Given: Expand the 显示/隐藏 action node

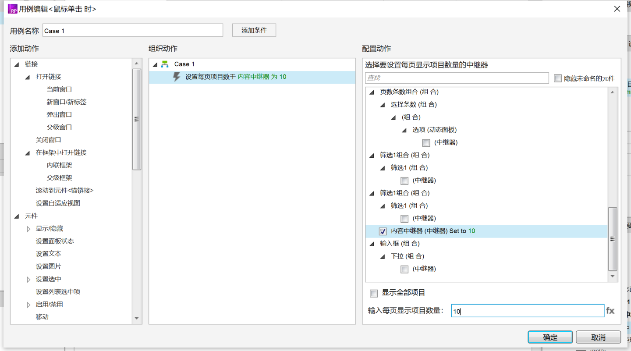Looking at the screenshot, I should tap(28, 229).
